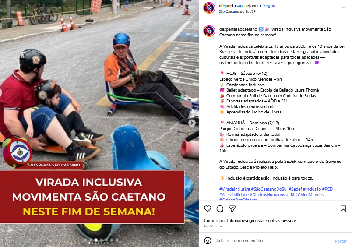Image resolution: width=352 pixels, height=247 pixels.
Task: Click despertasaocaetano header profile avatar
Action: (209, 8)
